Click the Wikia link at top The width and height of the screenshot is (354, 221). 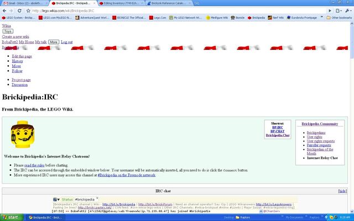[6, 26]
